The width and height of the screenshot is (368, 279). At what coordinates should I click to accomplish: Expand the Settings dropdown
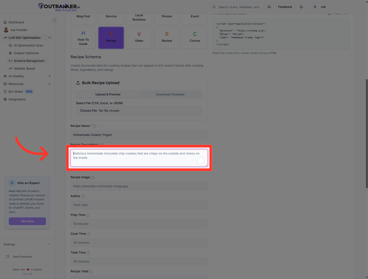pos(49,244)
